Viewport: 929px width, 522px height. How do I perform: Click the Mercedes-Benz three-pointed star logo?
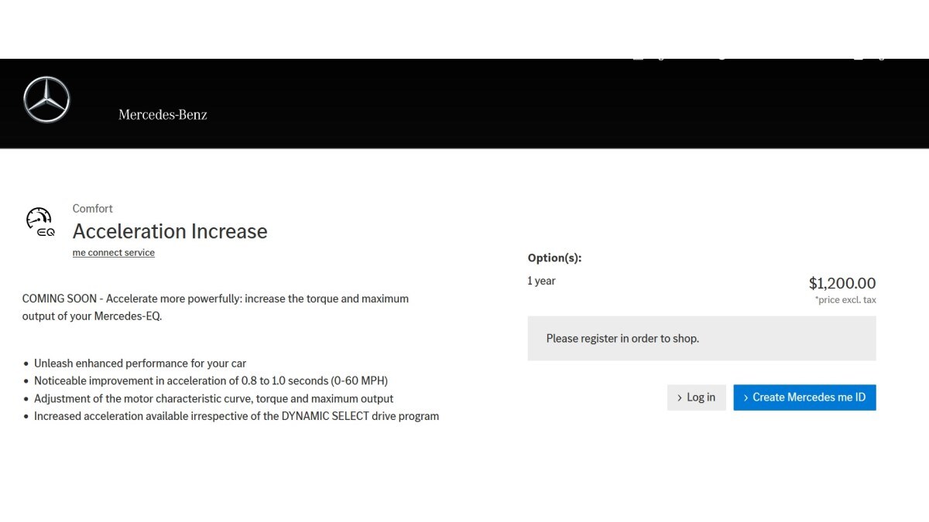click(x=45, y=99)
